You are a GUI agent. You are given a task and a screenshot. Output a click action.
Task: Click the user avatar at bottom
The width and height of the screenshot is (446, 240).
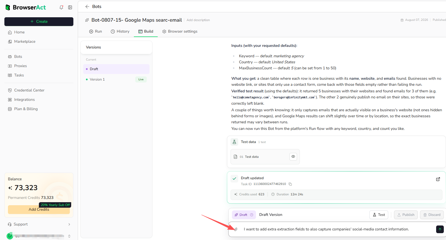10,236
